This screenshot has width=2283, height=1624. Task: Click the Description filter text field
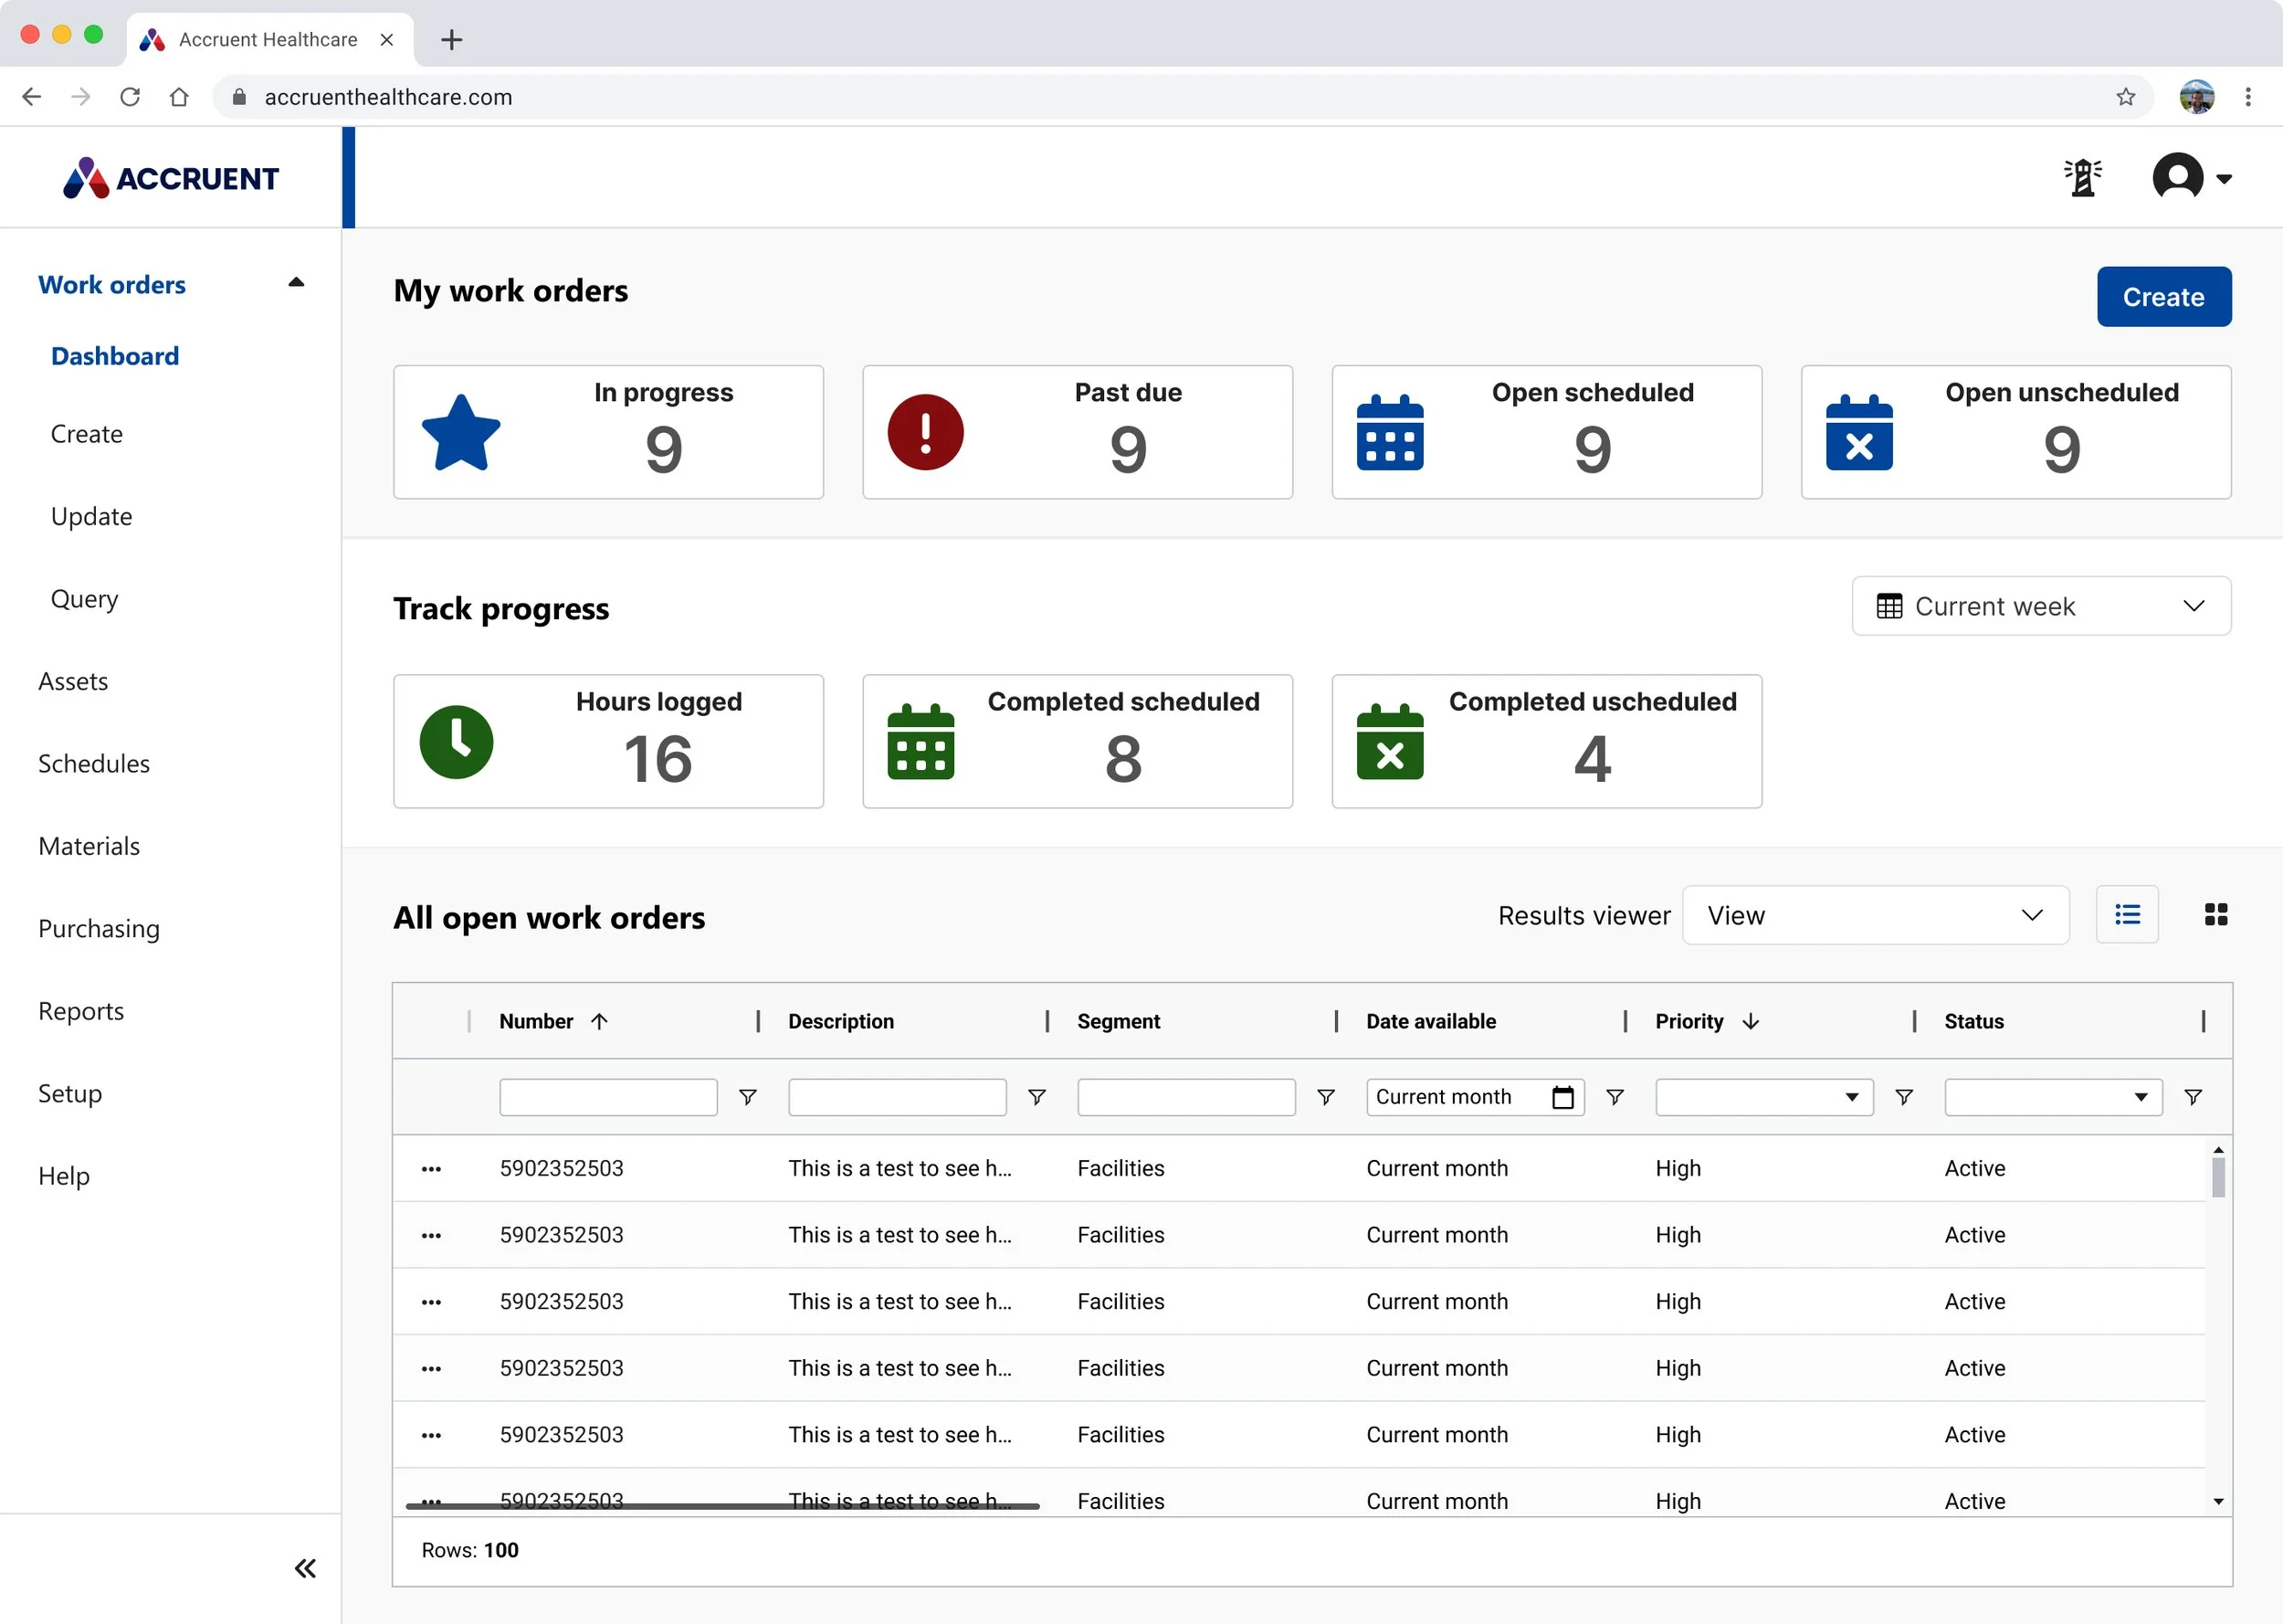(x=897, y=1098)
